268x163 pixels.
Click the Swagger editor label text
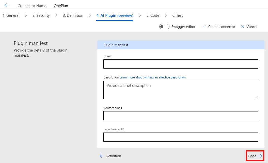(x=183, y=27)
